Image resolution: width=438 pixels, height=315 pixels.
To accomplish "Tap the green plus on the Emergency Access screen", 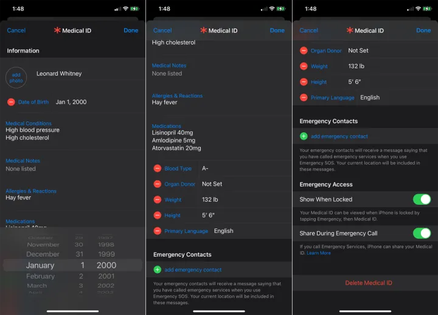I will [304, 136].
